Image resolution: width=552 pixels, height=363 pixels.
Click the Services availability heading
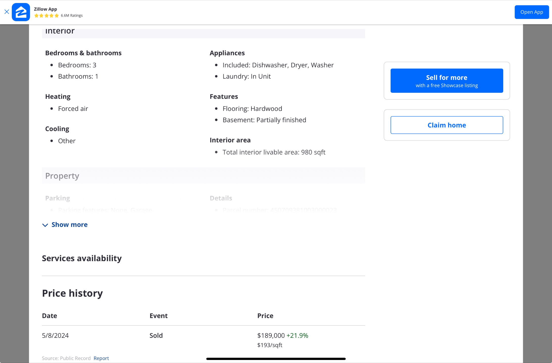pos(82,258)
